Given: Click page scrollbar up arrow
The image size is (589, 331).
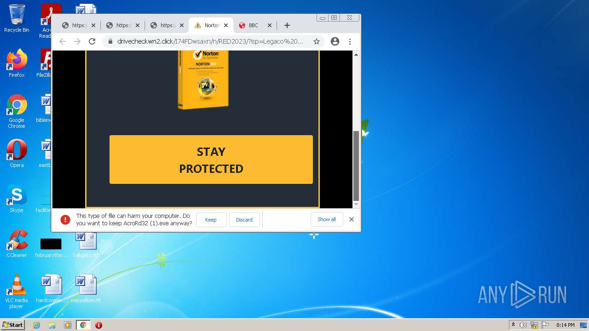Looking at the screenshot, I should [x=356, y=55].
